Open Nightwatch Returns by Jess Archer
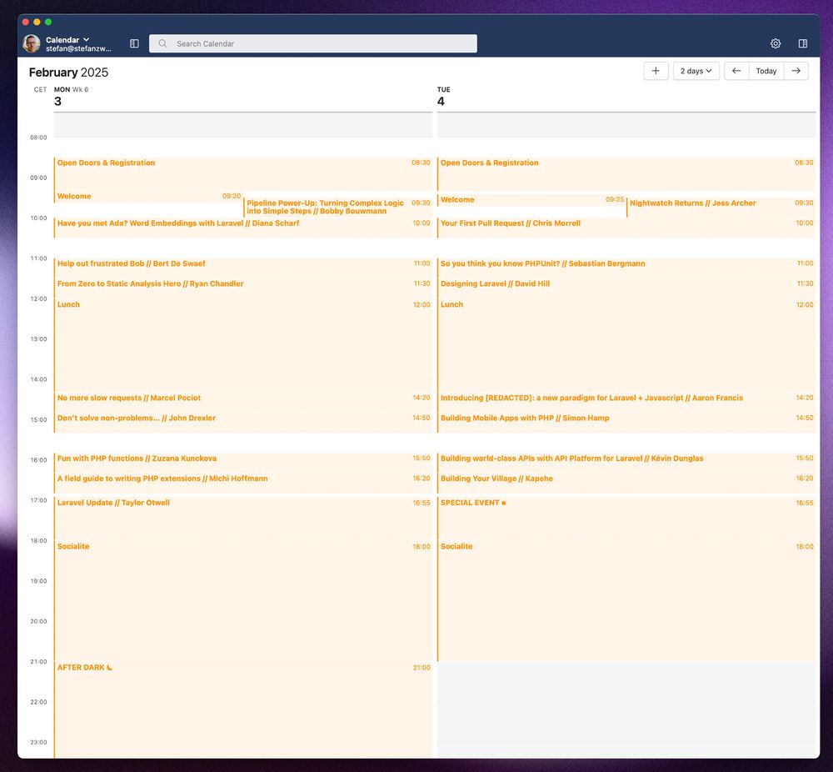 [721, 207]
